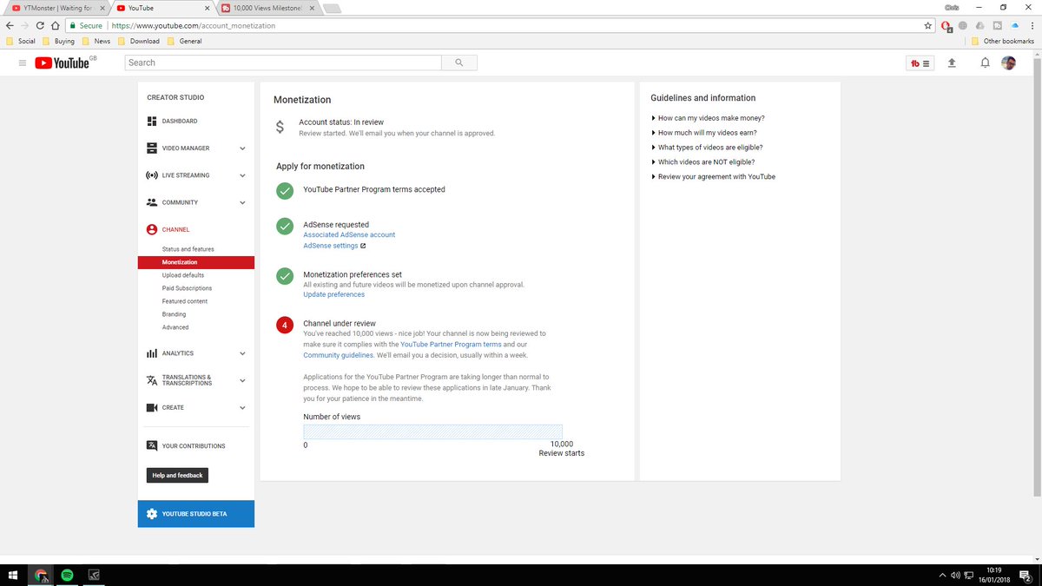The height and width of the screenshot is (586, 1042).
Task: Show hidden system tray icons
Action: coord(942,575)
